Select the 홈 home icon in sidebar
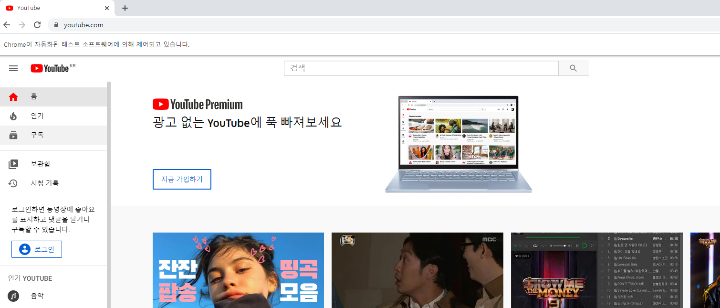 pyautogui.click(x=13, y=97)
